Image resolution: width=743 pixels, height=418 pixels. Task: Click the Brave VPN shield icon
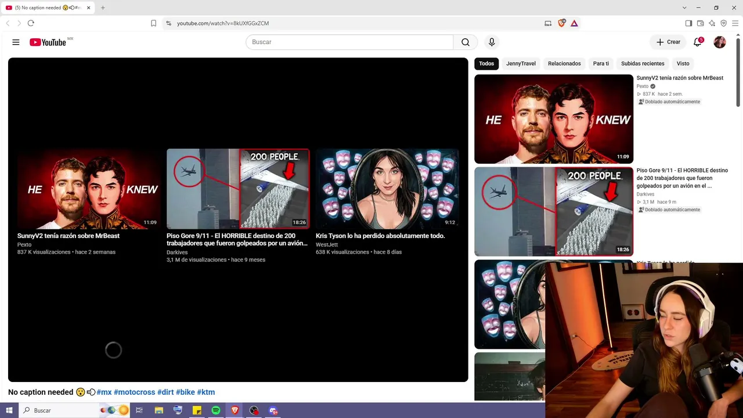[723, 23]
